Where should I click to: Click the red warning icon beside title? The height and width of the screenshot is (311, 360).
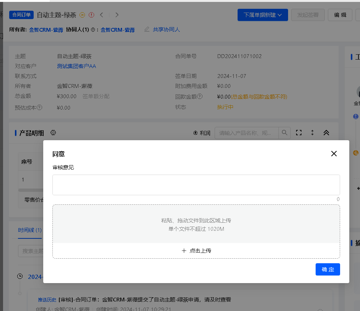91,15
